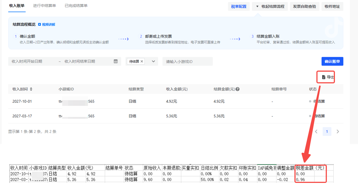Open 收件地址 button
Screen dimensions: 358x189
click(332, 6)
